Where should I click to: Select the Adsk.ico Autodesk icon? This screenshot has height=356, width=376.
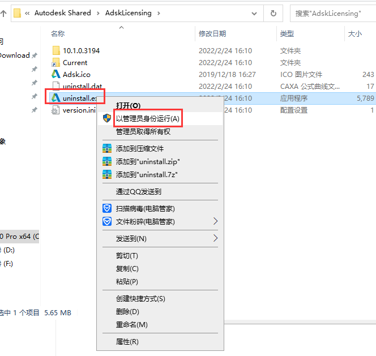pyautogui.click(x=56, y=74)
